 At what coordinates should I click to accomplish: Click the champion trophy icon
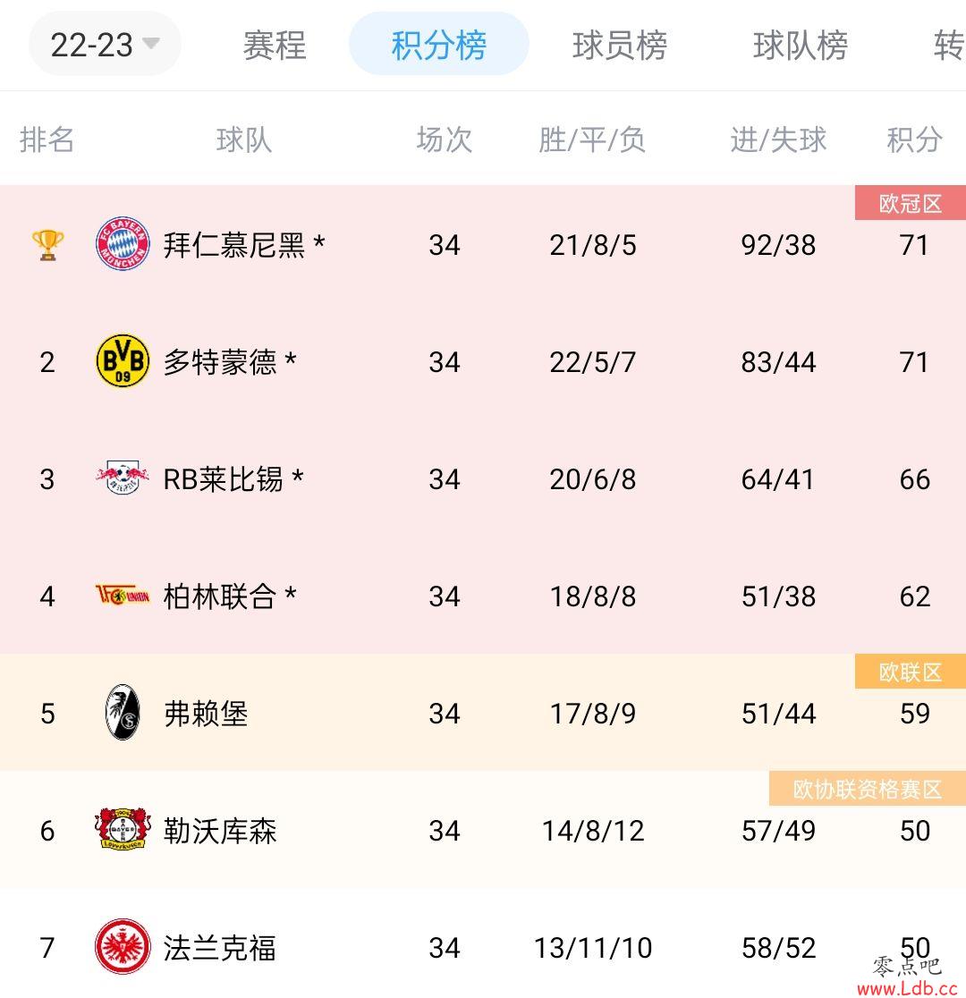47,244
